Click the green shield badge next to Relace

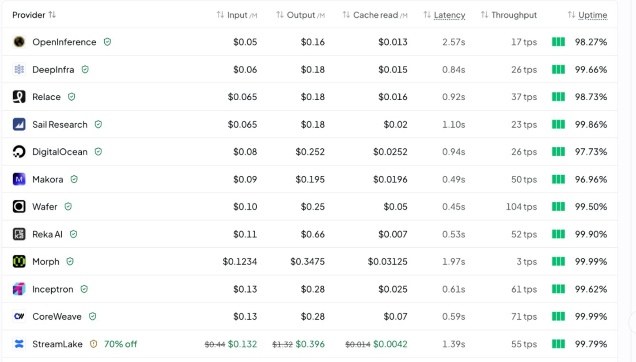[72, 97]
